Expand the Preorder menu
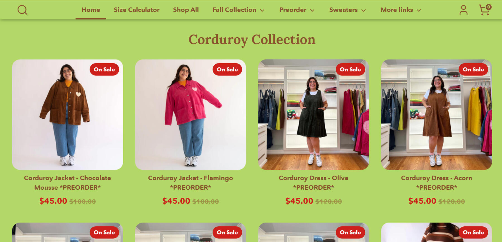This screenshot has width=502, height=242. (297, 10)
